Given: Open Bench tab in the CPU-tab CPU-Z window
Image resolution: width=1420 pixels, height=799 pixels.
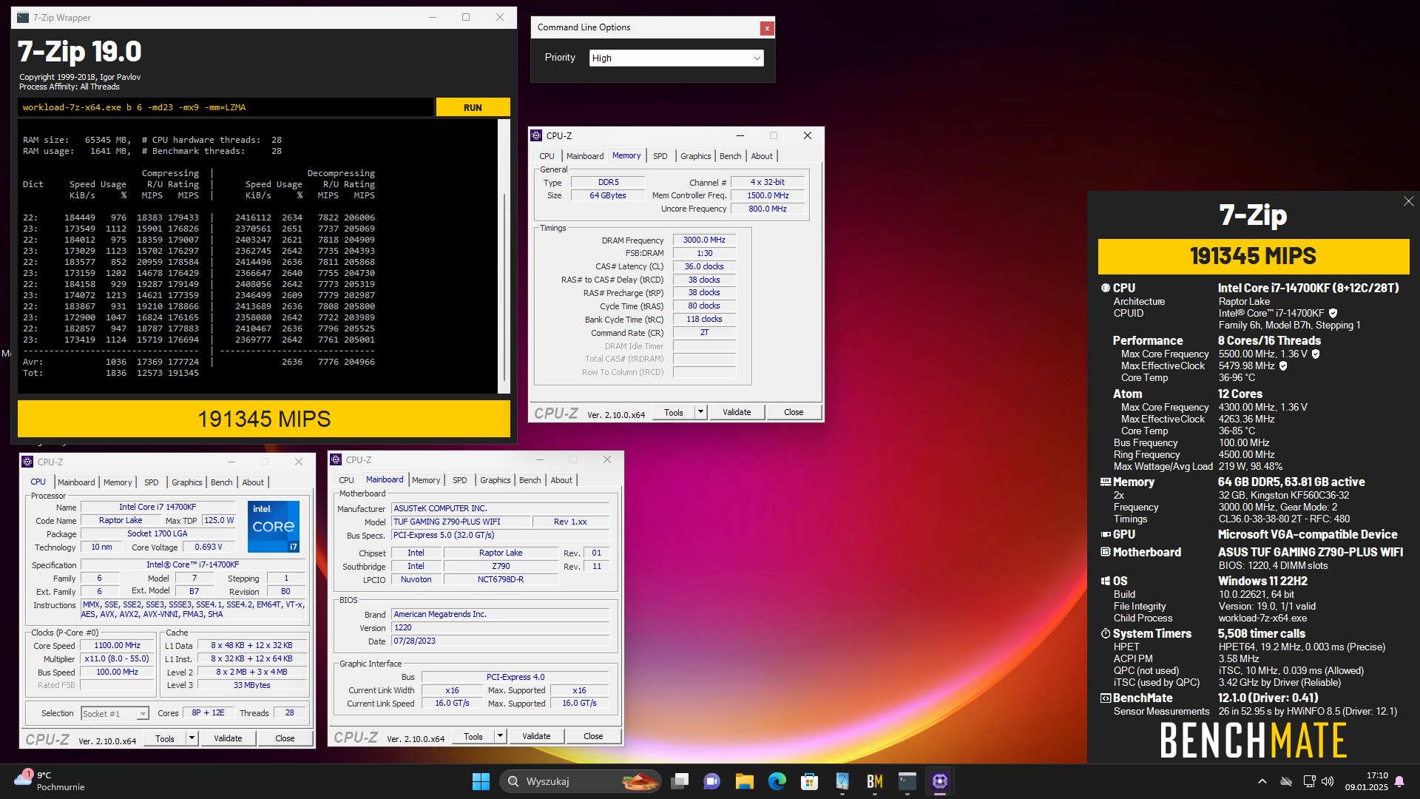Looking at the screenshot, I should 222,482.
